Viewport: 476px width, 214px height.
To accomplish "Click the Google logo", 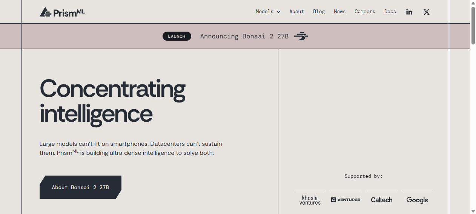I will [x=417, y=200].
